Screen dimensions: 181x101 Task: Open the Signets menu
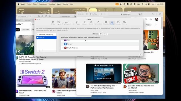coord(59,4)
